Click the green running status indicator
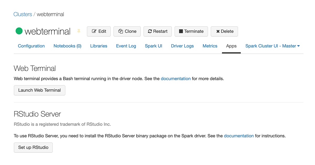The image size is (315, 165). (19, 31)
